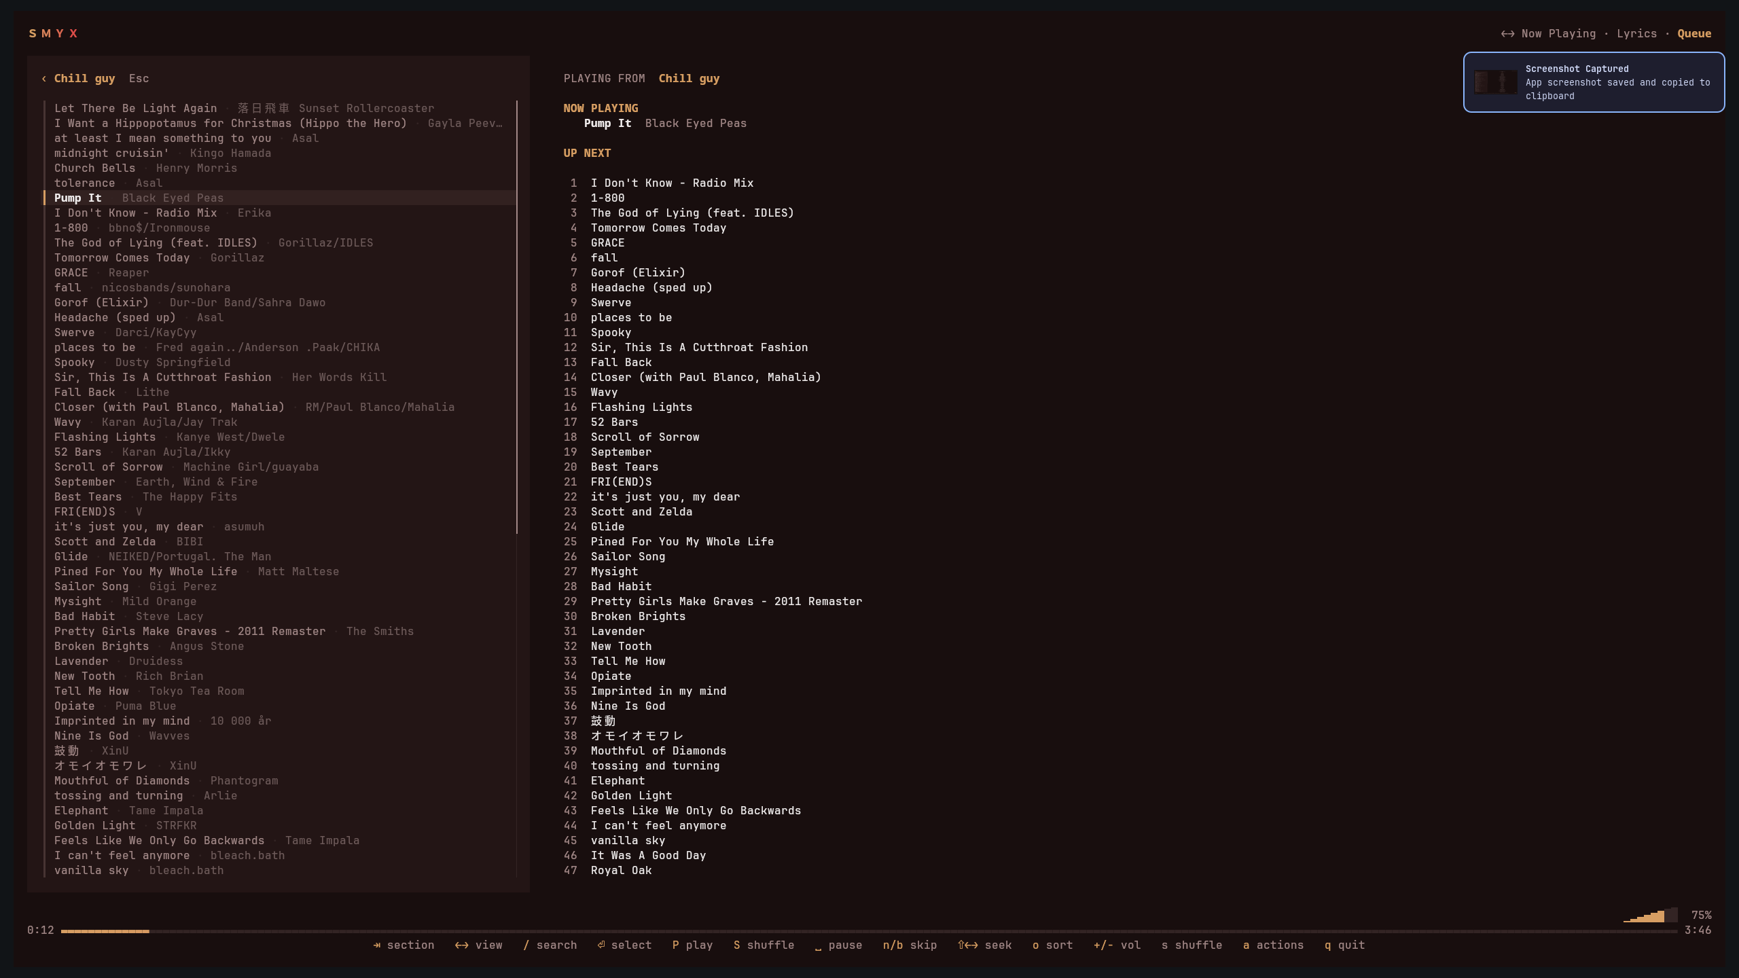Click the n/b skip shortcut hint
This screenshot has width=1739, height=978.
pos(910,945)
